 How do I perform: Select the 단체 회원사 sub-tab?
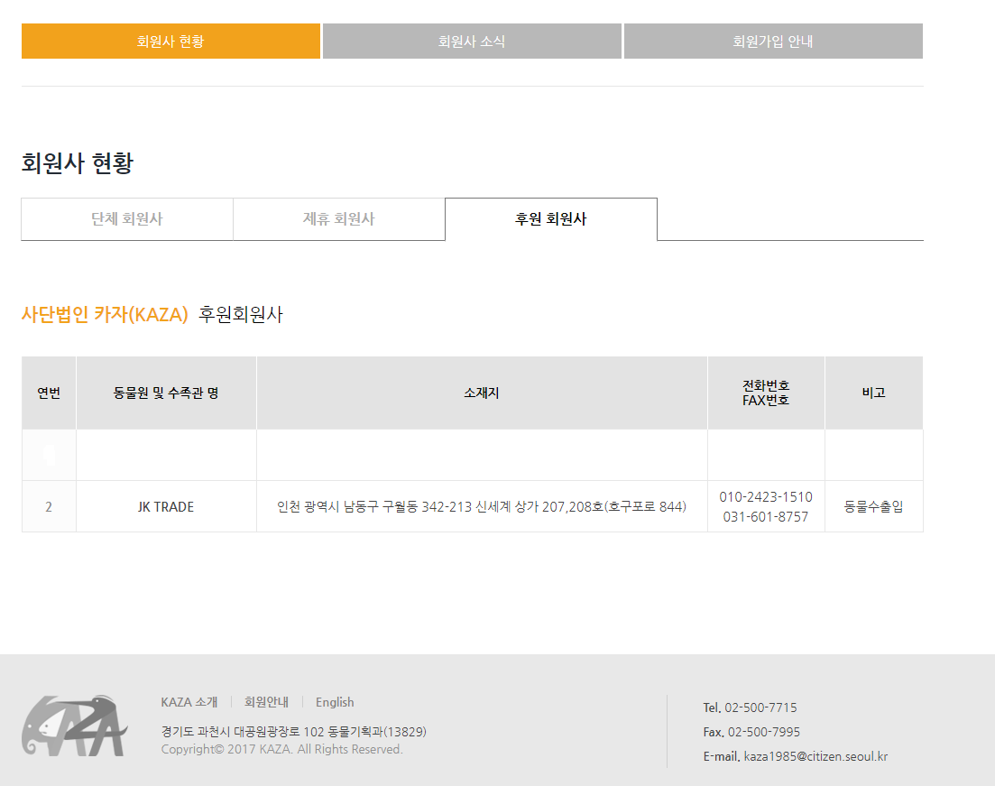point(127,219)
